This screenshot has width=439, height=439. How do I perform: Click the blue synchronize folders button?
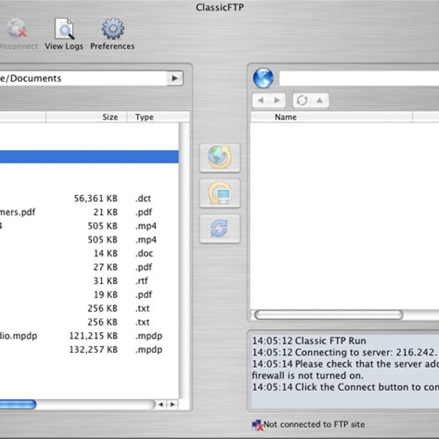pos(219,229)
